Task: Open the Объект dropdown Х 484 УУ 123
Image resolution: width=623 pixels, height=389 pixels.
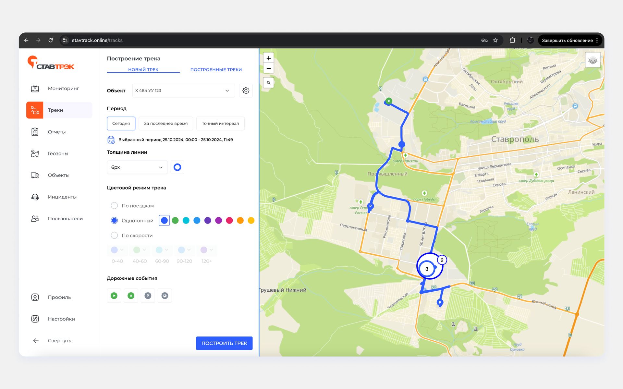Action: click(x=183, y=91)
